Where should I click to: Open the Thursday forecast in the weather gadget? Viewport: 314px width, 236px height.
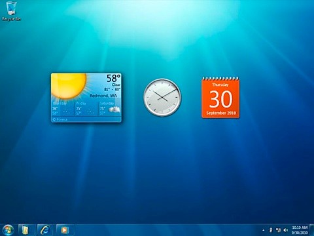(x=63, y=108)
